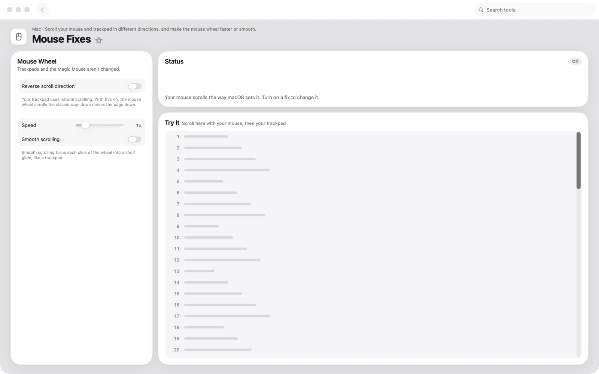Click the red close window button
Screen dimensions: 599x374
(10, 10)
